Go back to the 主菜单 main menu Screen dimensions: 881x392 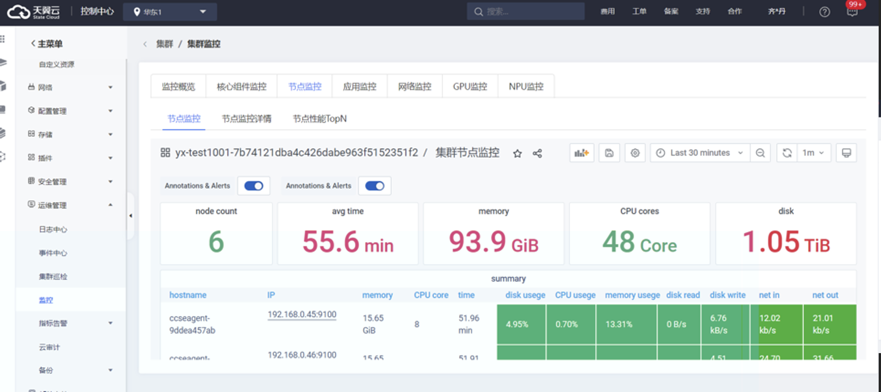pos(46,44)
